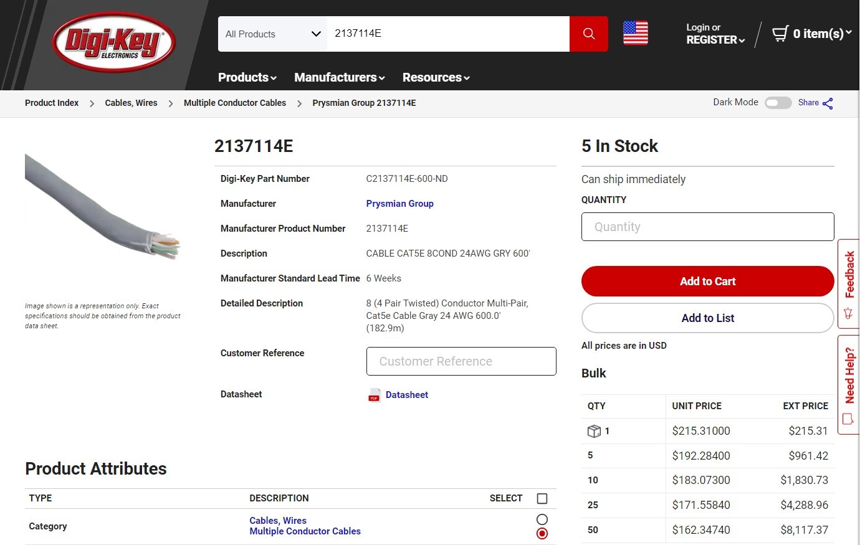This screenshot has height=545, width=860.
Task: Click the UNIT PRICE column header
Action: tap(697, 406)
